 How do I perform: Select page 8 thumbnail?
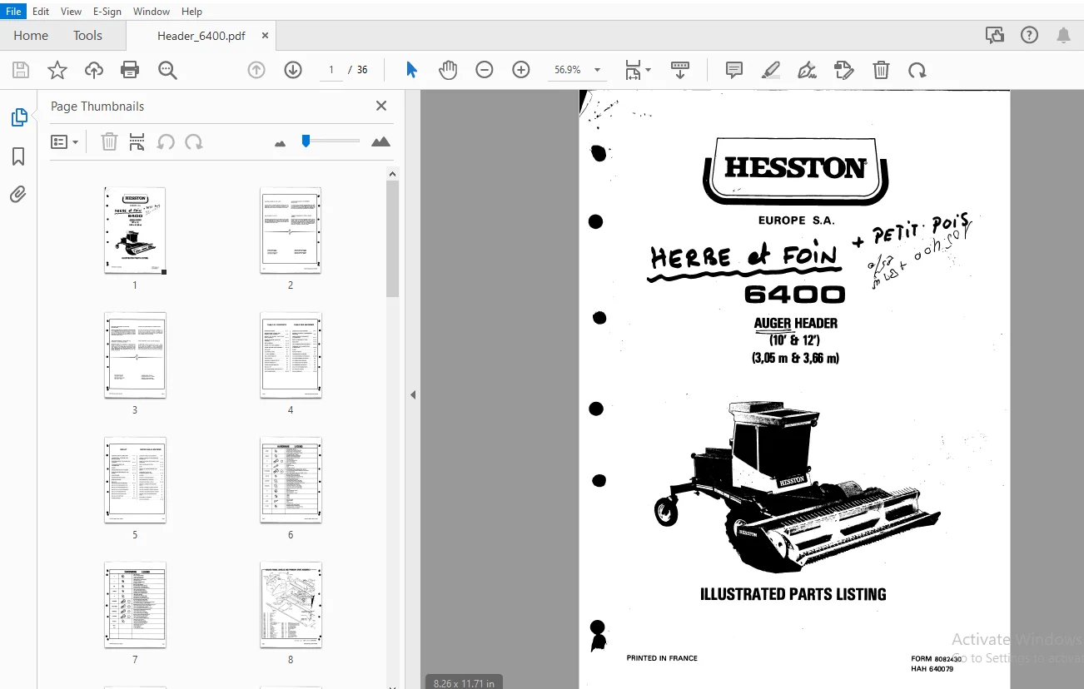(x=291, y=605)
